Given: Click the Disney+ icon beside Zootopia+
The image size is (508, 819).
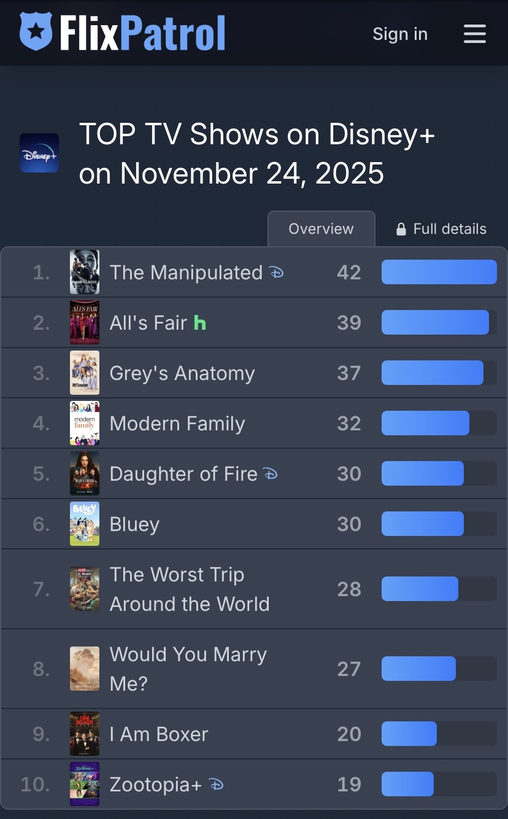Looking at the screenshot, I should [216, 784].
